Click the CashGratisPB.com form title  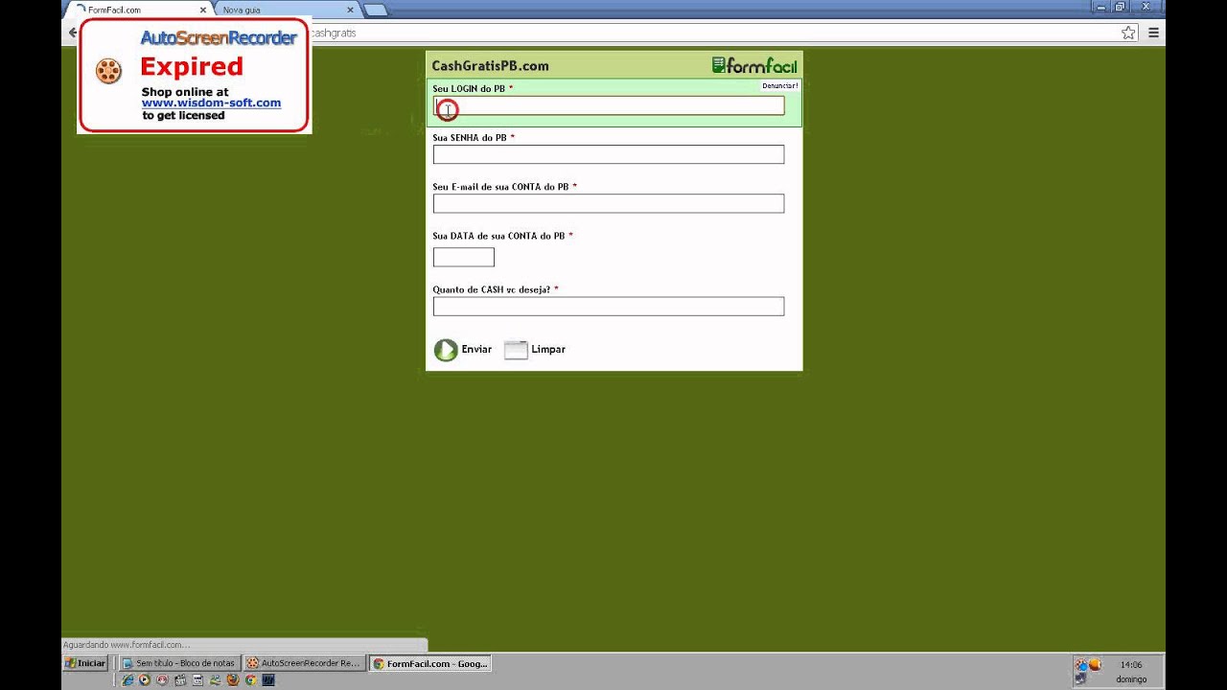[x=490, y=66]
